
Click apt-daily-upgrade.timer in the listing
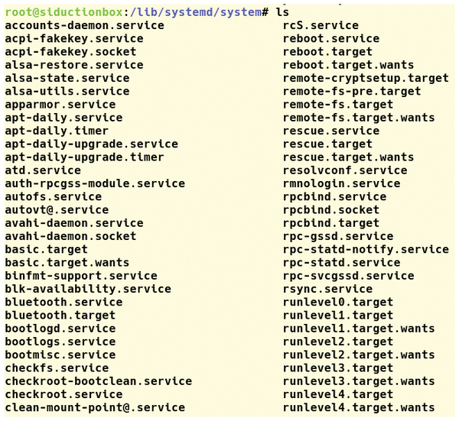85,157
